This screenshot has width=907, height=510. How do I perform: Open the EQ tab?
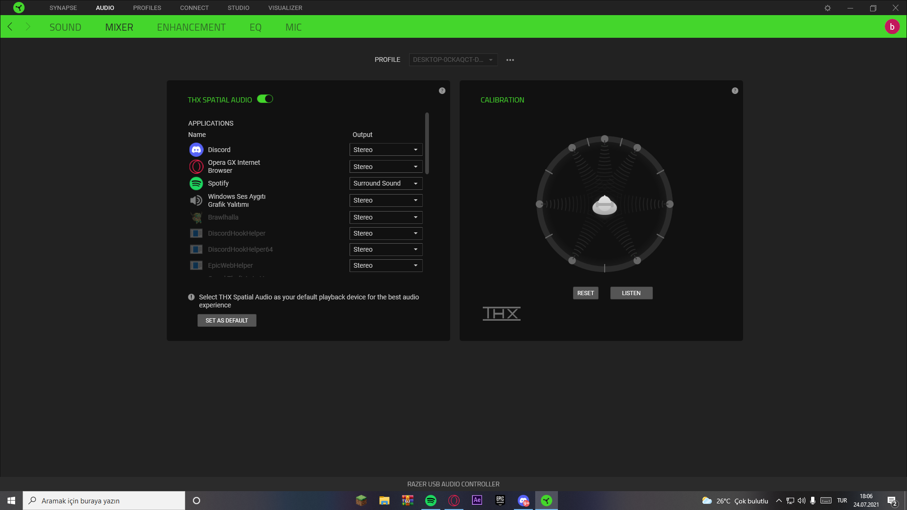pyautogui.click(x=255, y=27)
